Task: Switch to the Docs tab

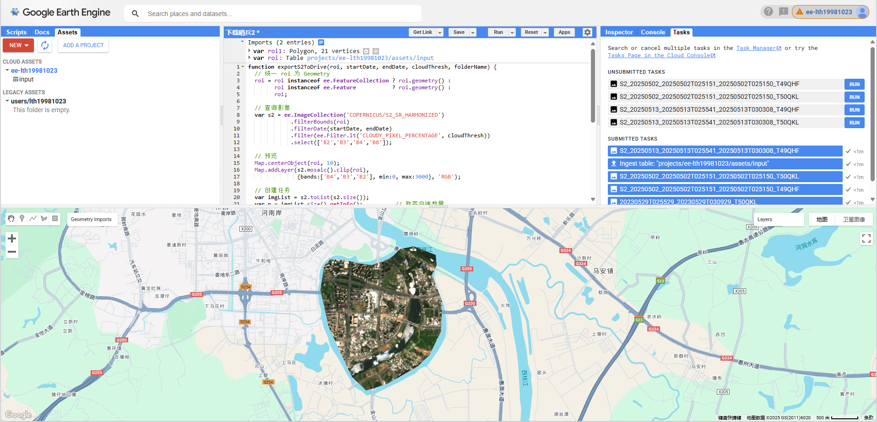Action: point(42,32)
